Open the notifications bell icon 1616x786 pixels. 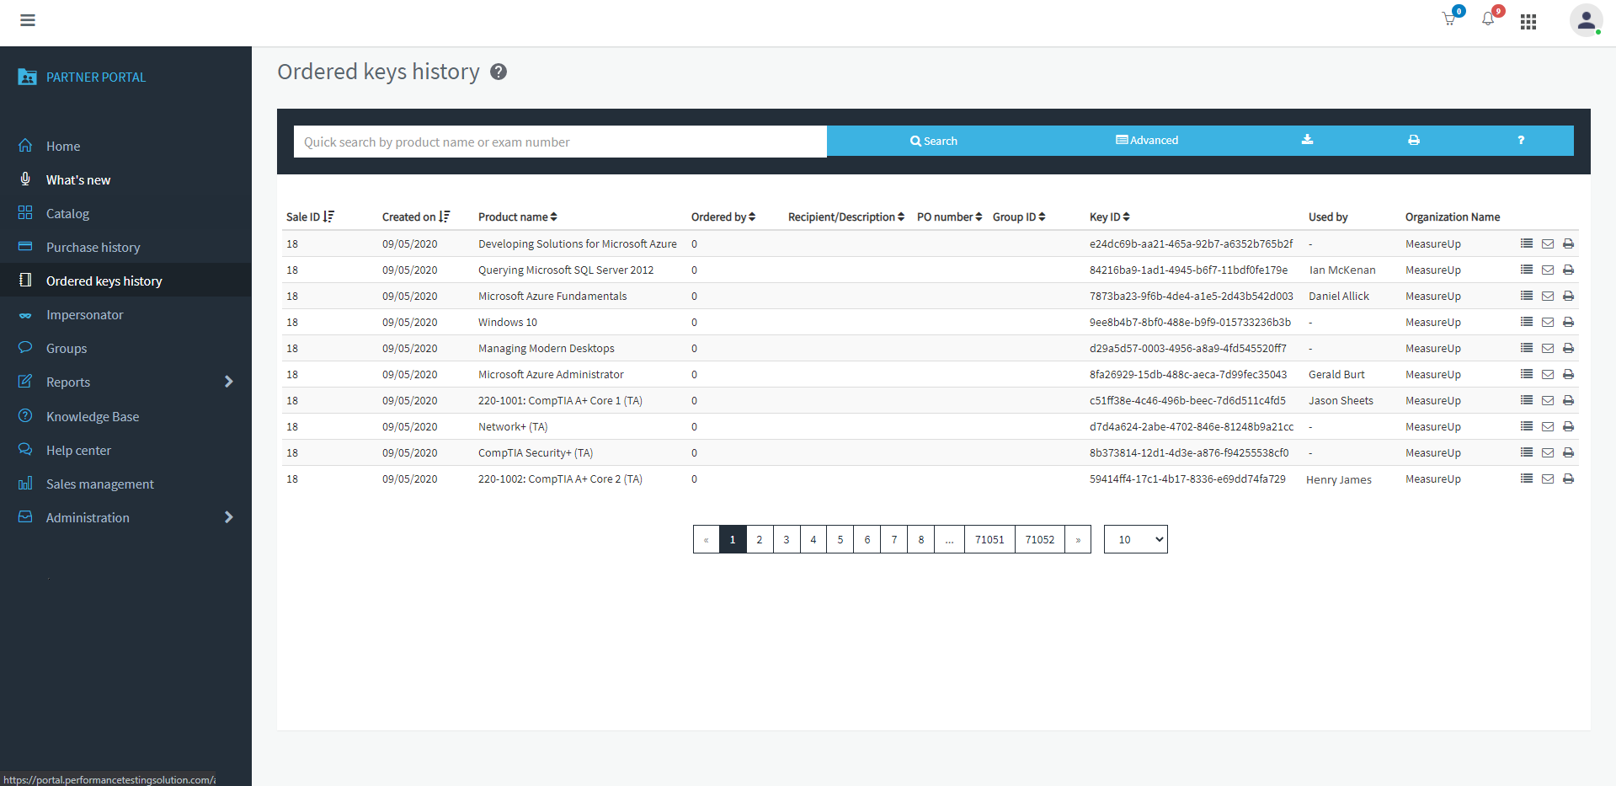[x=1488, y=19]
